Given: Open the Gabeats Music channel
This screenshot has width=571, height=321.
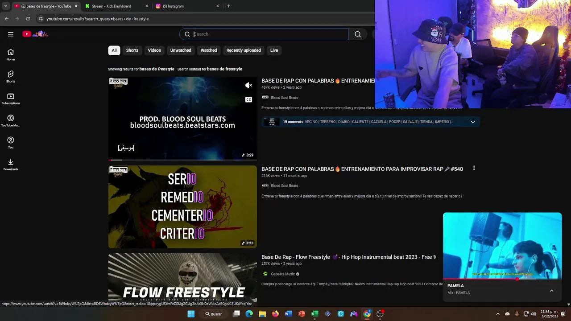Looking at the screenshot, I should tap(283, 274).
